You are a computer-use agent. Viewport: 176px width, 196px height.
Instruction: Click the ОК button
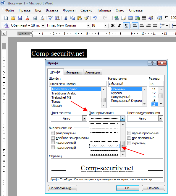pyautogui.click(x=128, y=188)
